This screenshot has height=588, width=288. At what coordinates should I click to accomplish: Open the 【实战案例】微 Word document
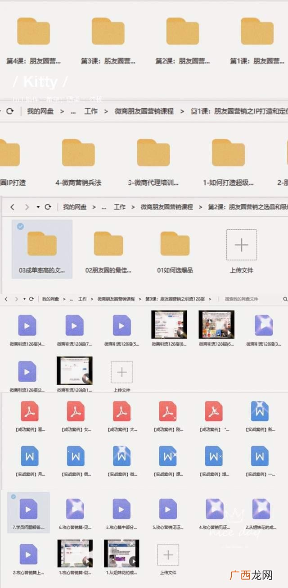(121, 456)
